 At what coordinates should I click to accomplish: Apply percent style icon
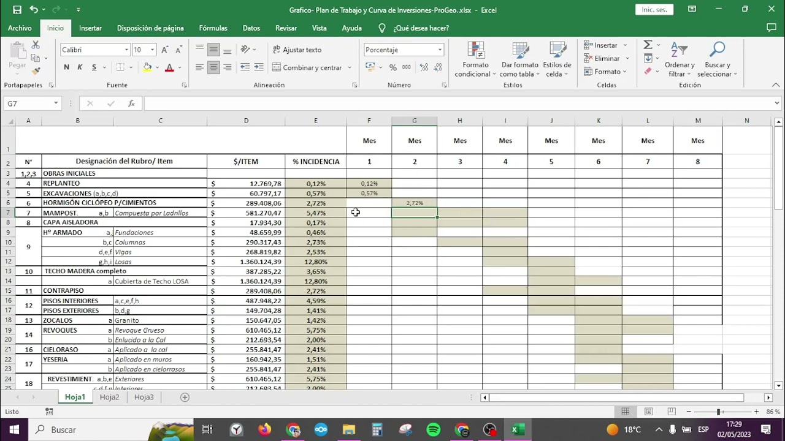tap(392, 67)
